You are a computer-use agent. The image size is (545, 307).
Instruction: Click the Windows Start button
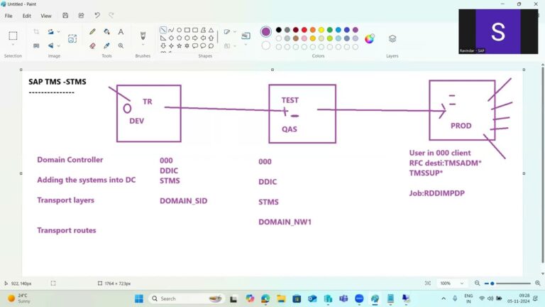139,298
